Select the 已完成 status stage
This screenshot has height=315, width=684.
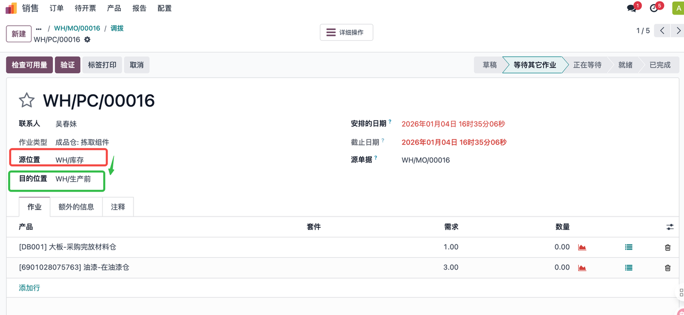point(660,65)
